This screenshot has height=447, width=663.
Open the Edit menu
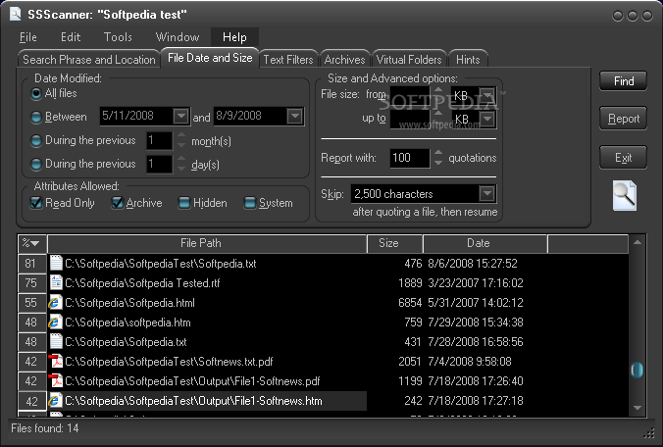coord(71,37)
